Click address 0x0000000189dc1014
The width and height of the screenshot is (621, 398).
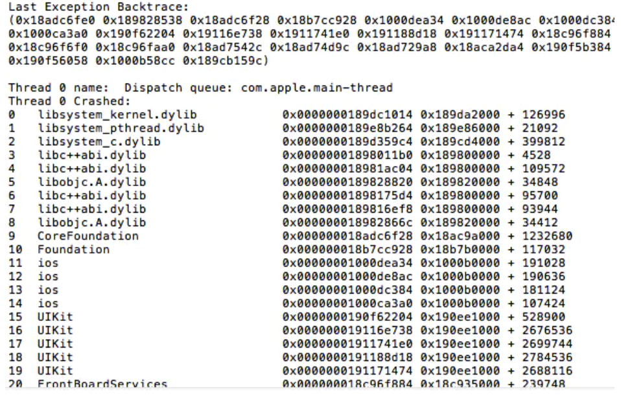(347, 115)
